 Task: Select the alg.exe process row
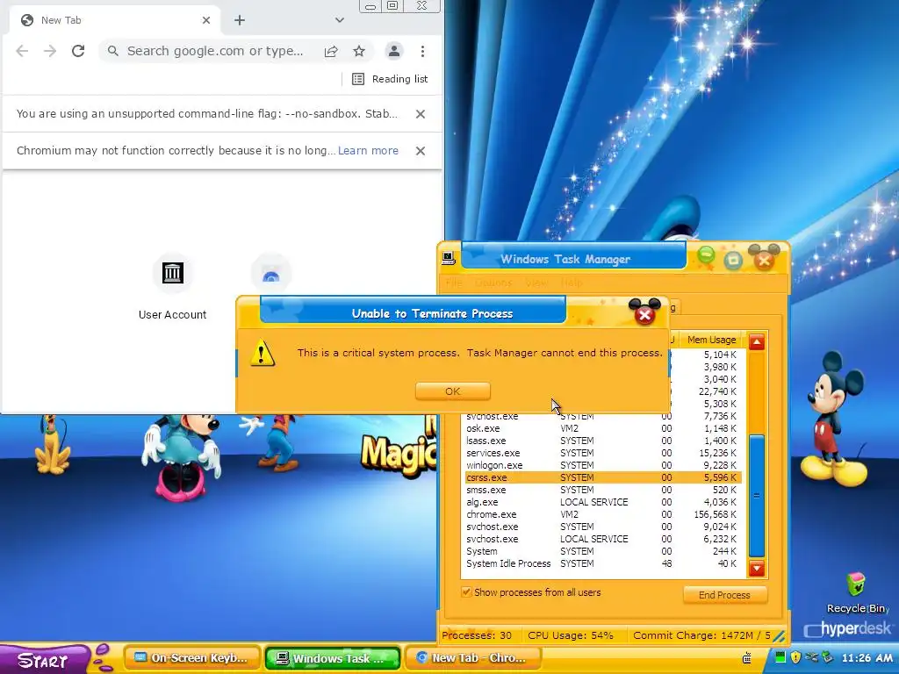[602, 502]
